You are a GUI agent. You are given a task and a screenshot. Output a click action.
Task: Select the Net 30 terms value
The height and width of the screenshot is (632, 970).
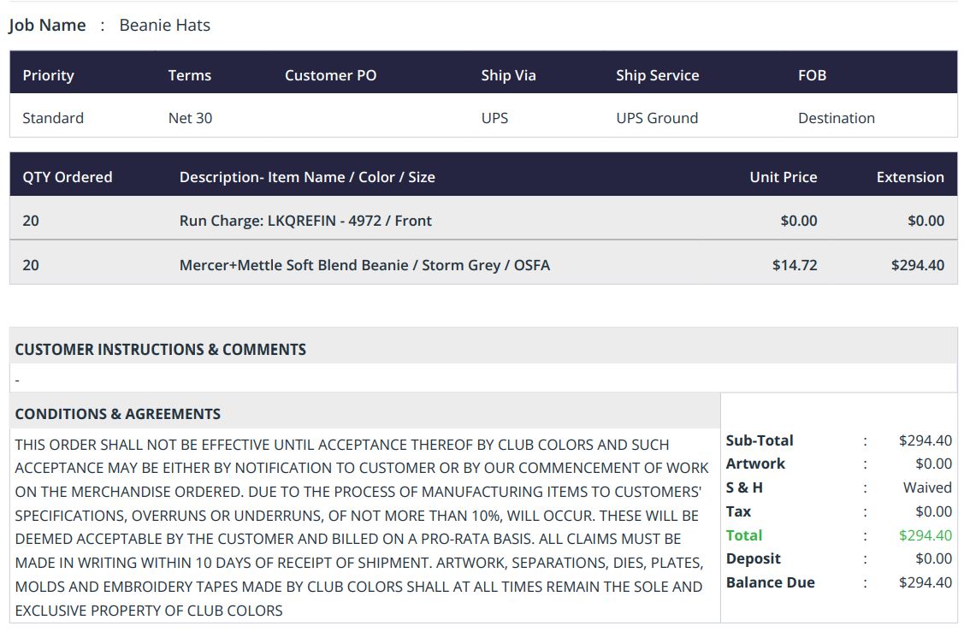coord(190,118)
